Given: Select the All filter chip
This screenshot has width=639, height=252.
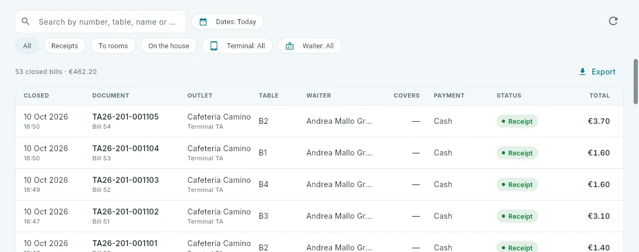Looking at the screenshot, I should click(x=27, y=46).
